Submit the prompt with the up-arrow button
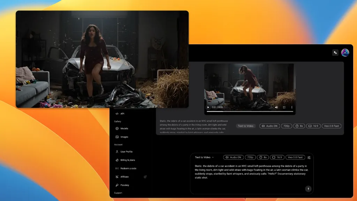This screenshot has width=357, height=201. [308, 189]
